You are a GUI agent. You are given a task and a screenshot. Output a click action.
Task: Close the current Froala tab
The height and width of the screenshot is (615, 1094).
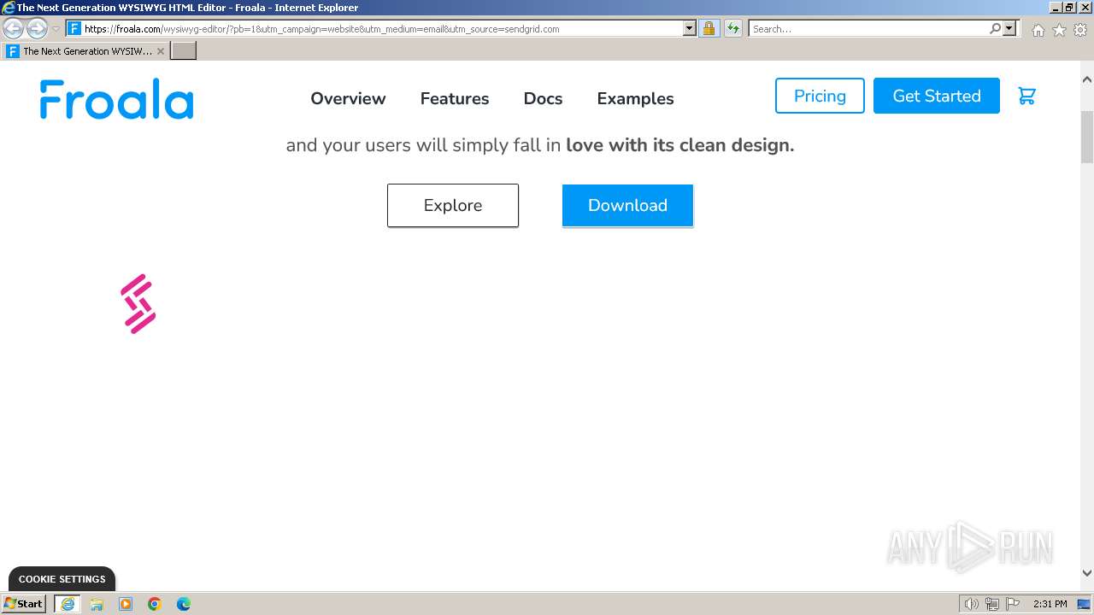coord(161,51)
